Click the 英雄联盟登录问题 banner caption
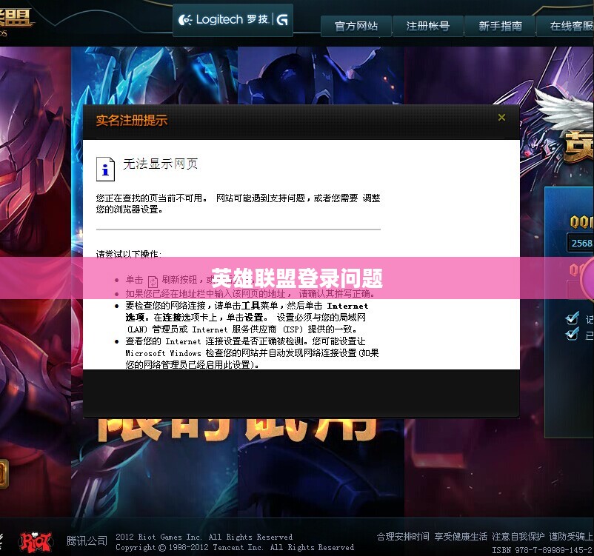Screen dimensions: 594x556 pos(297,278)
